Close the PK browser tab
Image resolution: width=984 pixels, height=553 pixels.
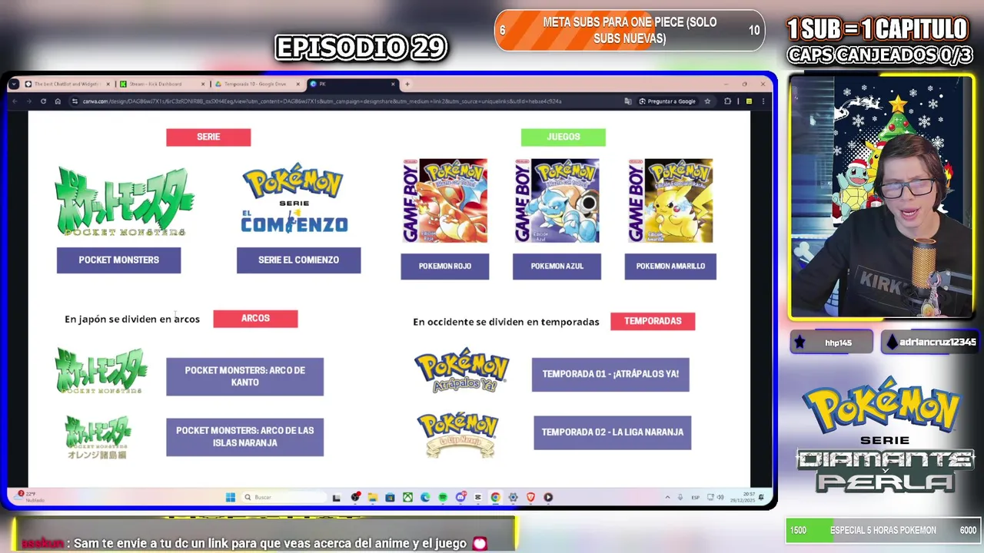click(x=393, y=84)
